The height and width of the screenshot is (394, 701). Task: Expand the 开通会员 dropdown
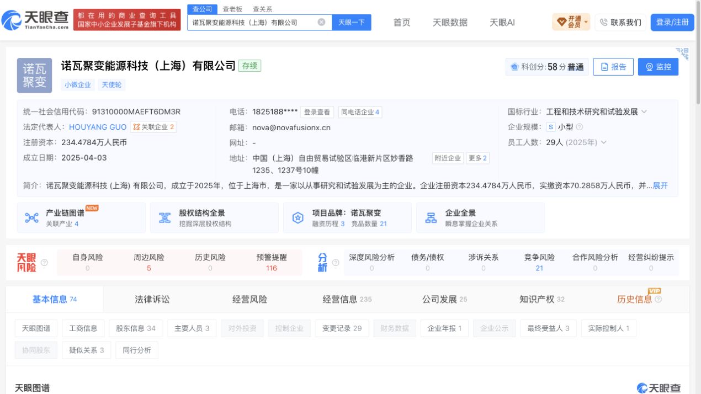coord(571,22)
